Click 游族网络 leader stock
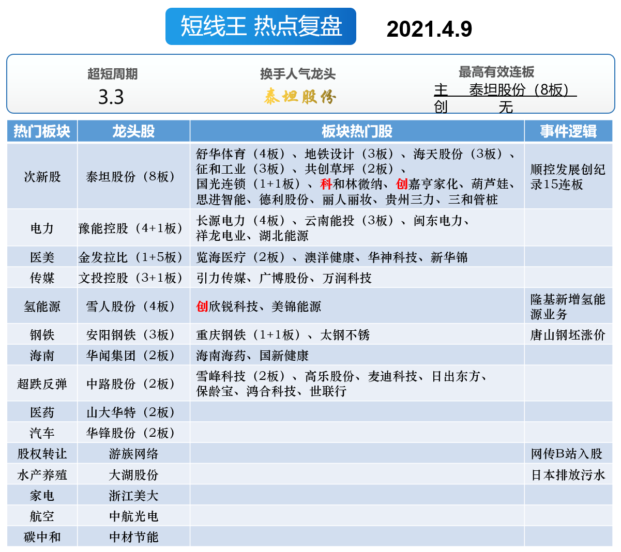 pos(133,454)
